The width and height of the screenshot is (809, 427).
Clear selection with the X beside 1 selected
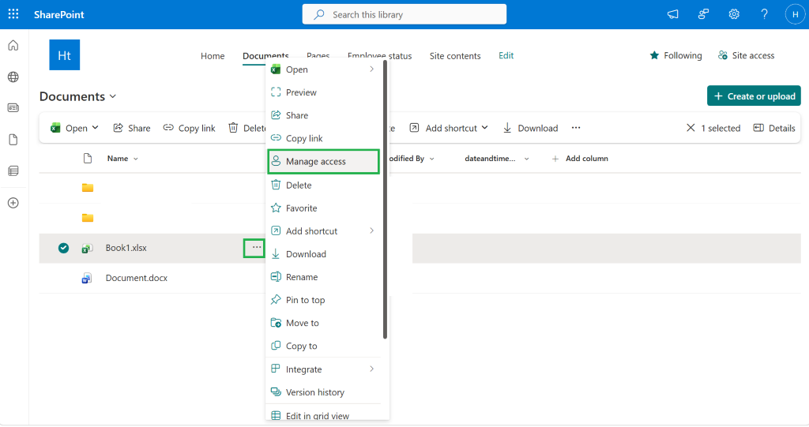click(690, 128)
